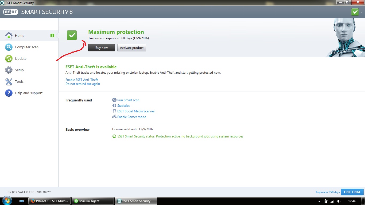This screenshot has width=365, height=205.
Task: Show hidden system tray icons
Action: pos(320,201)
